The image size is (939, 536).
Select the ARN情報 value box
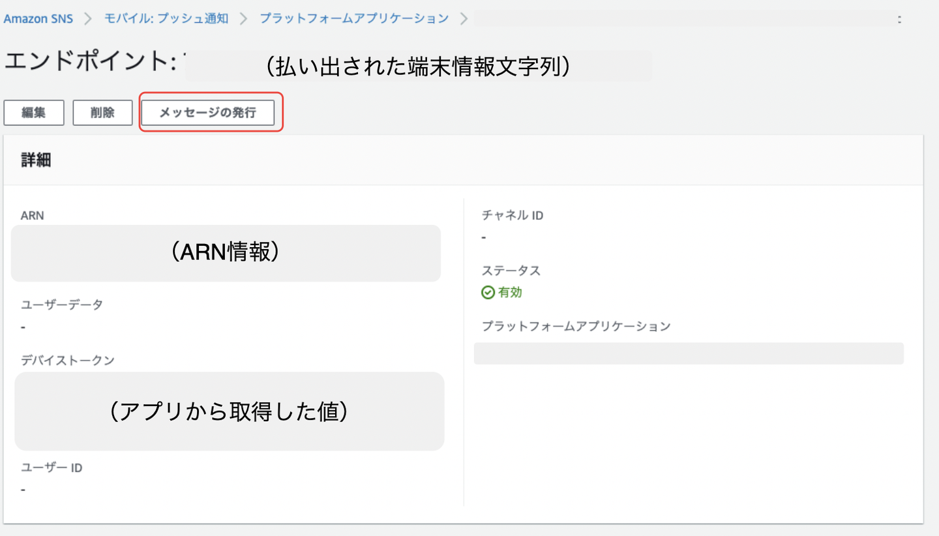pyautogui.click(x=226, y=253)
